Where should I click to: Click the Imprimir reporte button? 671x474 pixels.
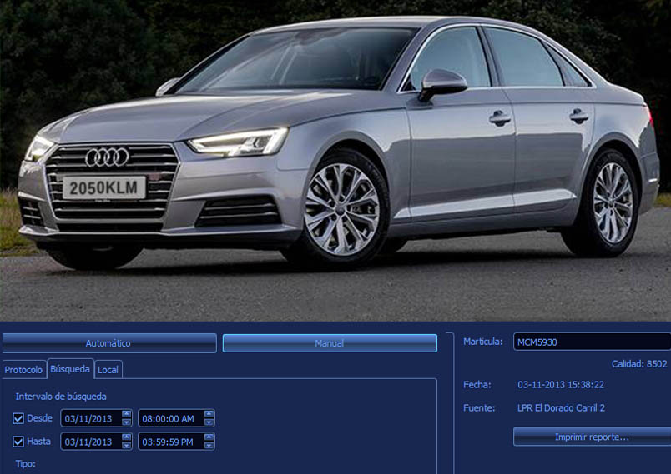click(592, 437)
